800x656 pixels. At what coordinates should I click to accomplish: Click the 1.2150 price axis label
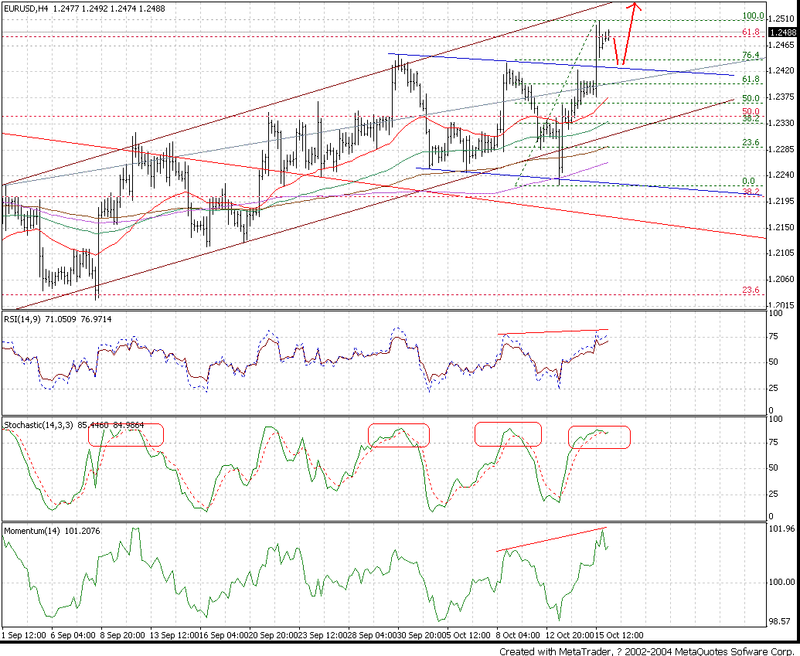click(x=783, y=227)
